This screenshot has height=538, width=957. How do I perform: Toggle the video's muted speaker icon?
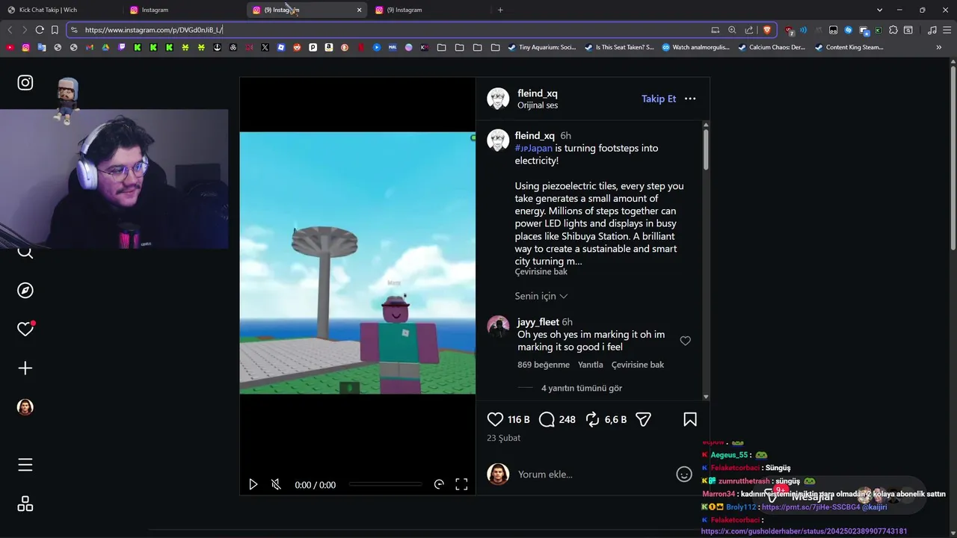coord(276,485)
